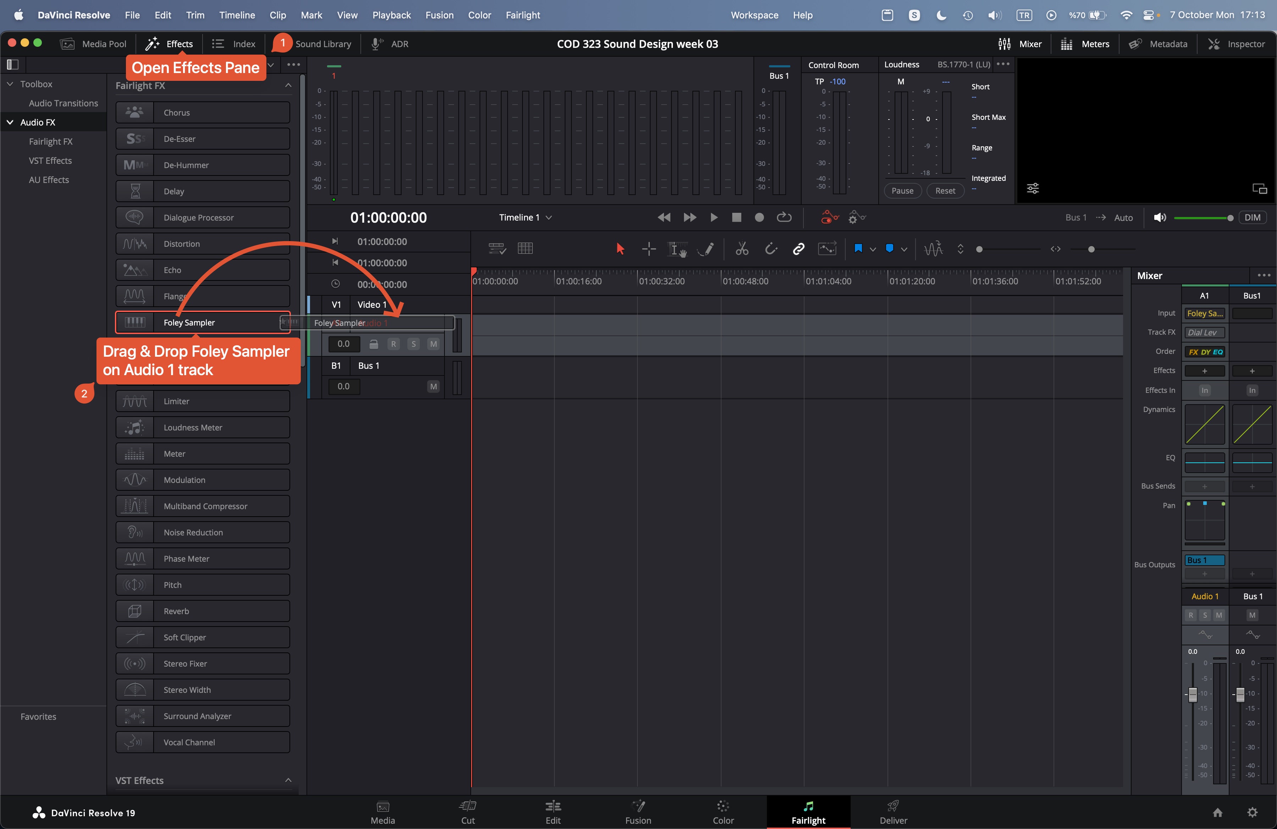This screenshot has width=1277, height=829.
Task: Add effect to A1 channel
Action: 1205,371
